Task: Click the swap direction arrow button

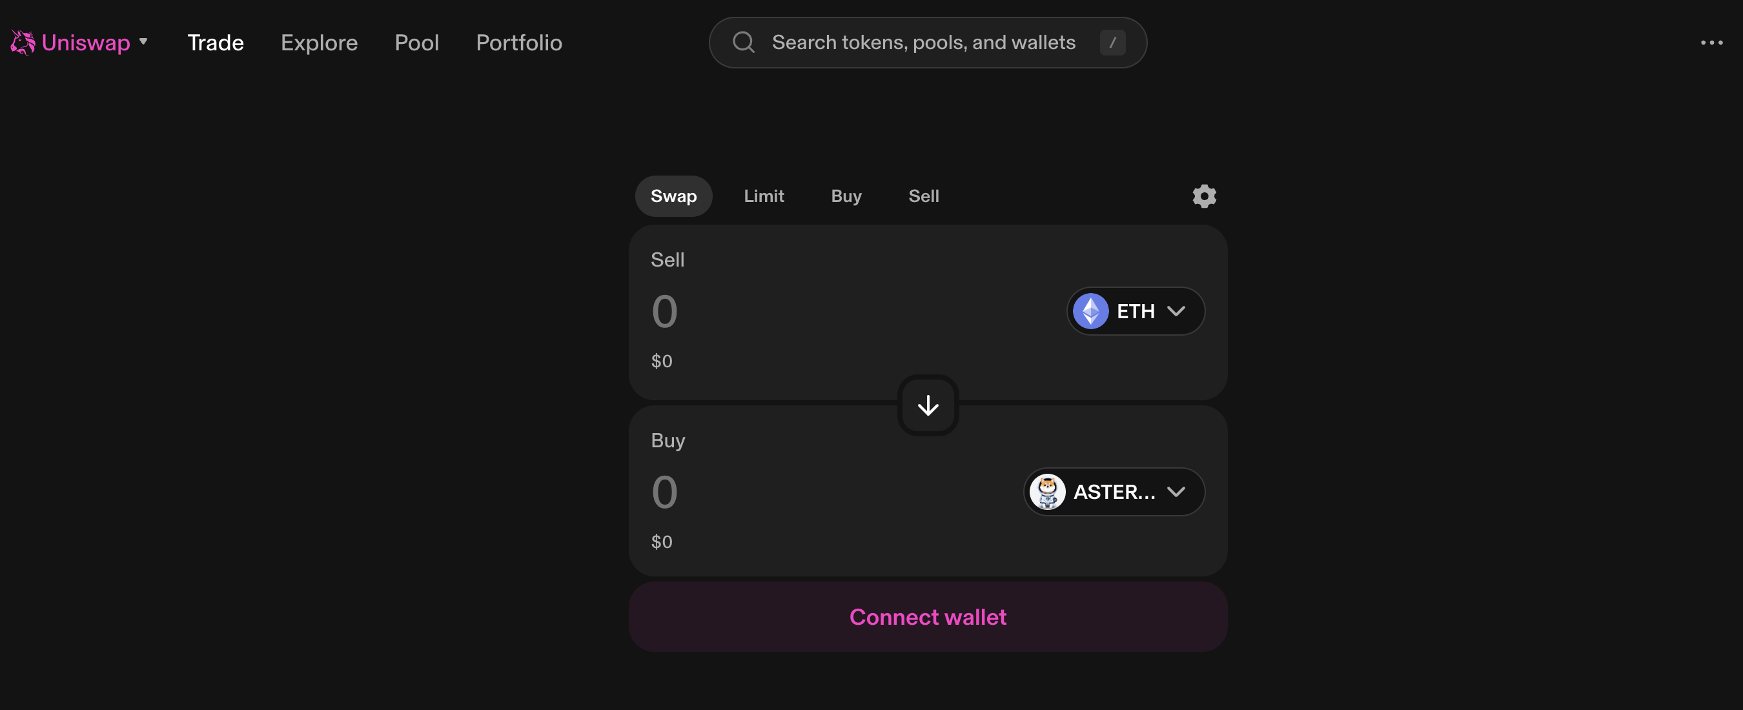Action: pos(928,405)
